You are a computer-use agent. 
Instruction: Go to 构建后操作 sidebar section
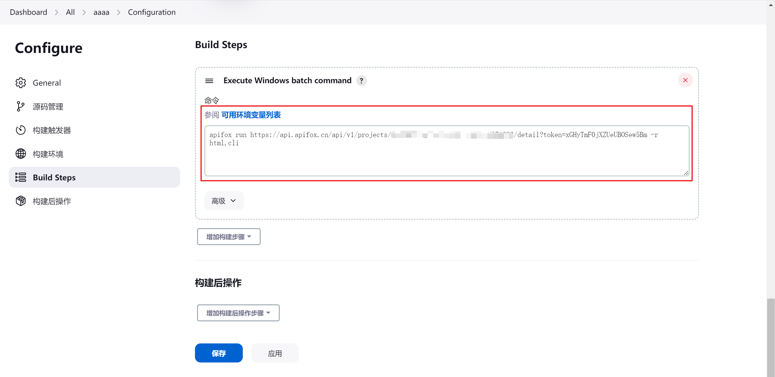(x=52, y=201)
